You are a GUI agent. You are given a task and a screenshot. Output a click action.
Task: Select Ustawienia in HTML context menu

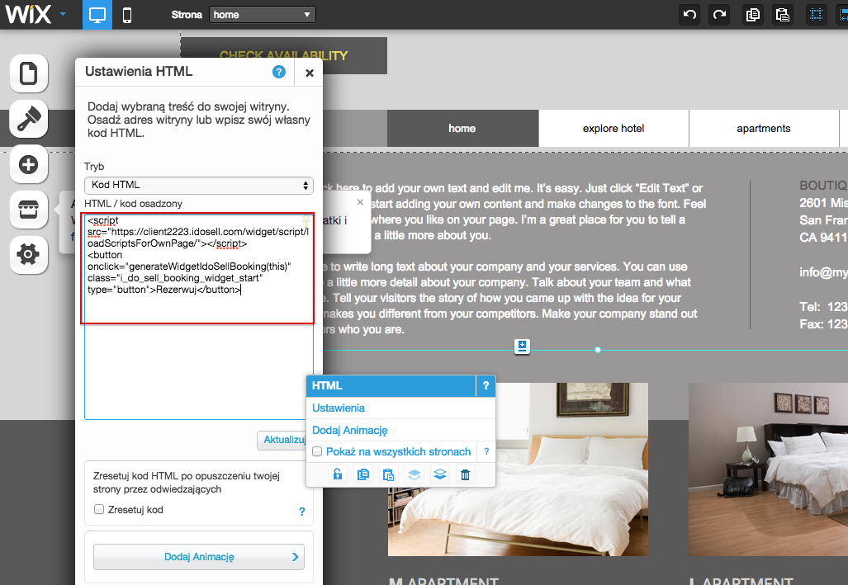coord(338,408)
